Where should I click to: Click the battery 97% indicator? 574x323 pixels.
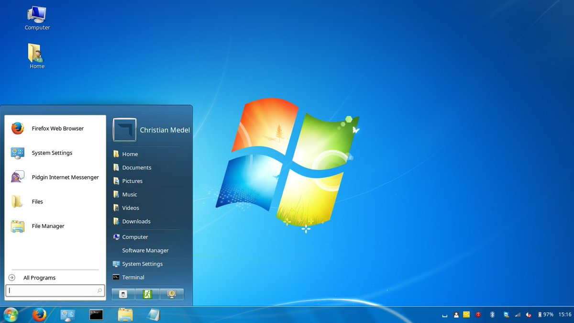(x=546, y=314)
